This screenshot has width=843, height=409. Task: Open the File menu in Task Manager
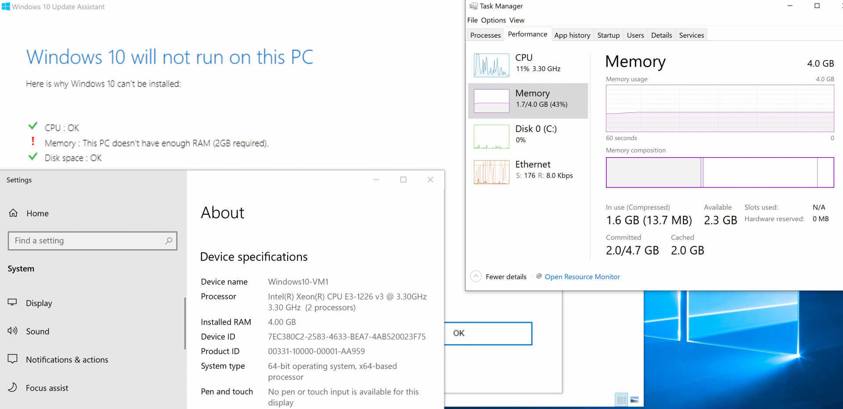tap(472, 20)
